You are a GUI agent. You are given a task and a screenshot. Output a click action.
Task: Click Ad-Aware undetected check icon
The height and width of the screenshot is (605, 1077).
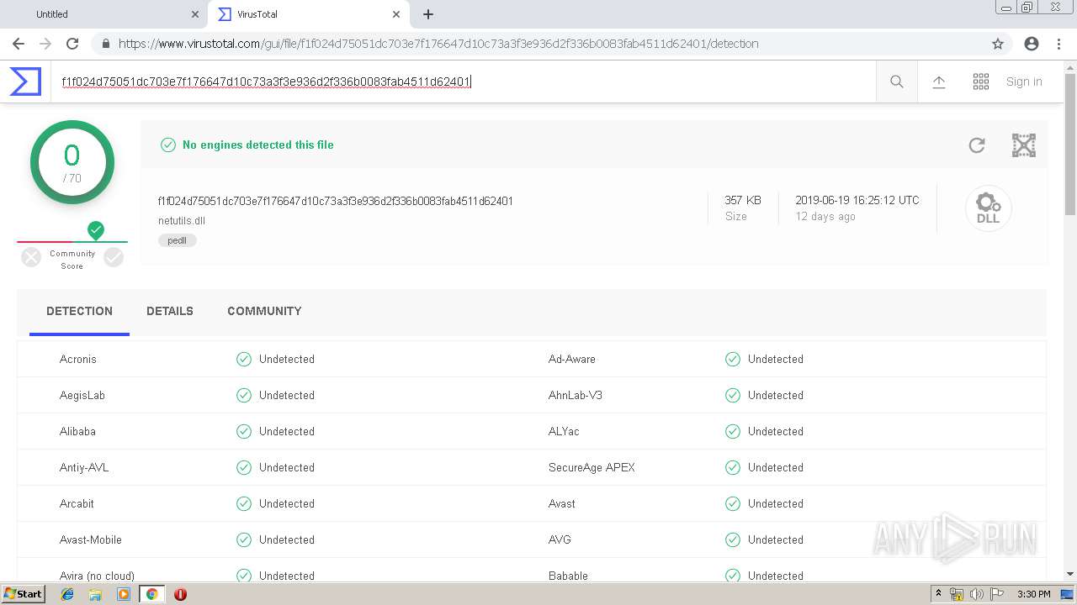click(733, 359)
